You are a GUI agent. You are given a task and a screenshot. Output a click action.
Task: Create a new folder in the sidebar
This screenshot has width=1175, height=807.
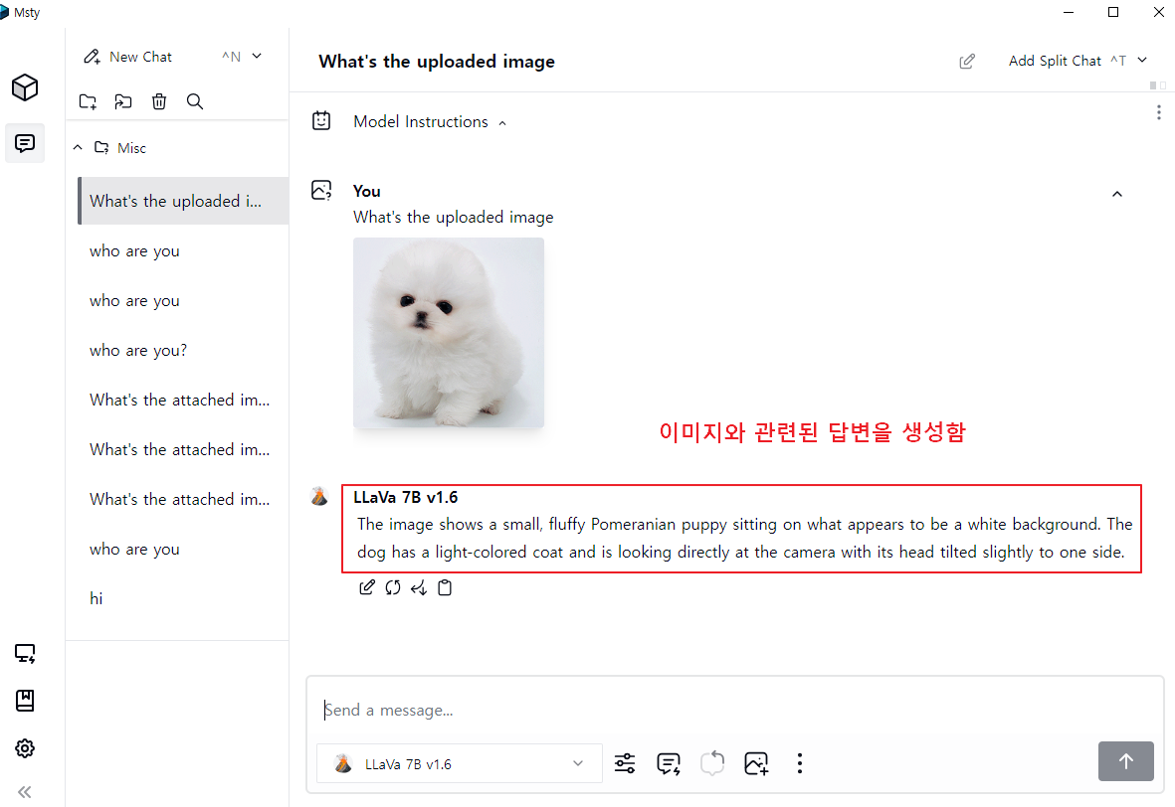pos(88,101)
